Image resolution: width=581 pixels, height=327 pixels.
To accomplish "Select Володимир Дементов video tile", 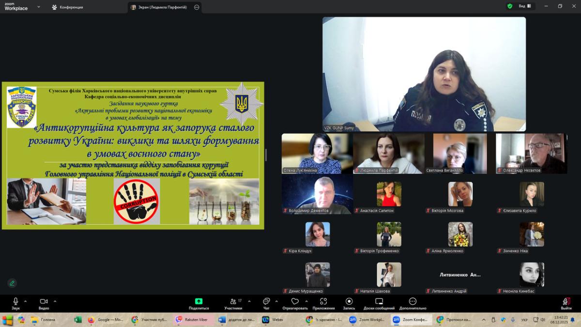I will [317, 194].
